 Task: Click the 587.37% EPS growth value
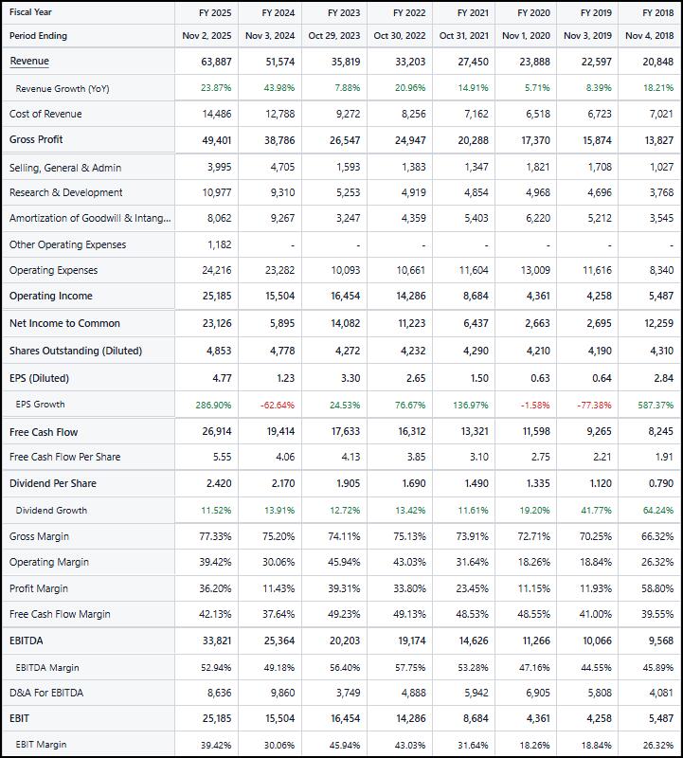point(656,405)
